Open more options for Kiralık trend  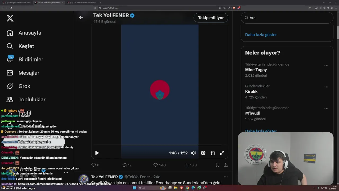pos(326,87)
